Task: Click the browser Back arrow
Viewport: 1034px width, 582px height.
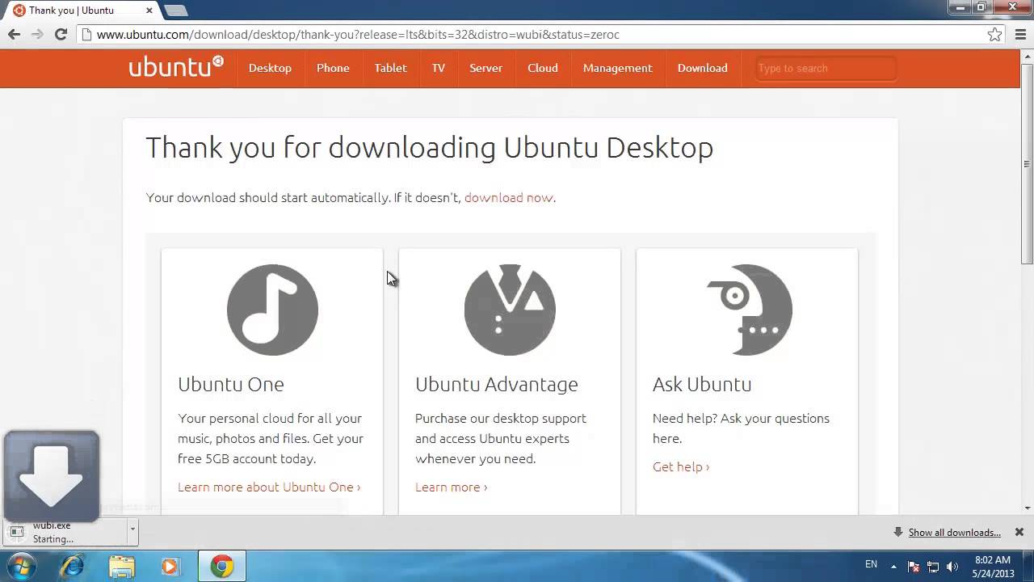Action: point(14,34)
